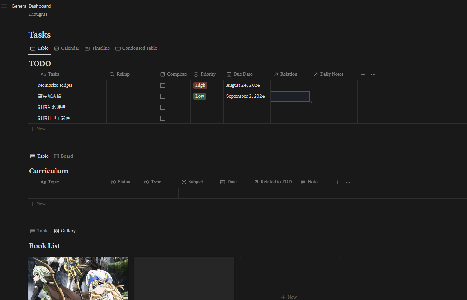Open the Subject column header menu

(192, 182)
